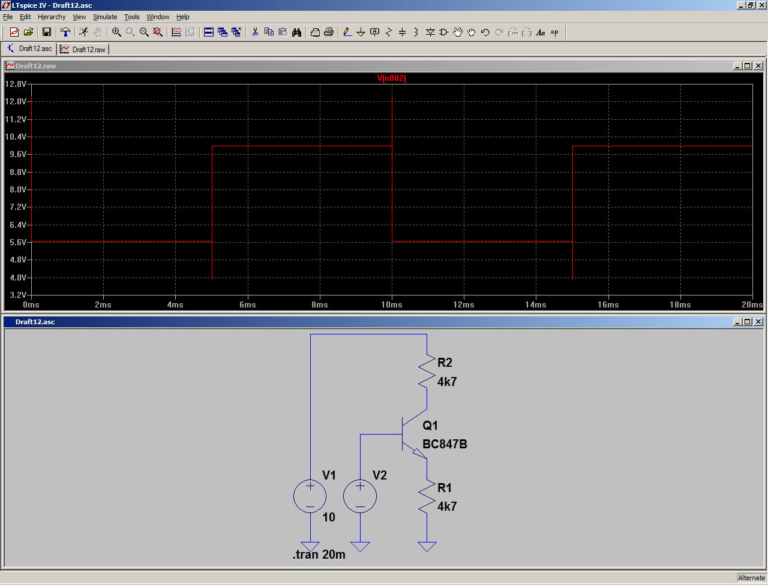Undo the last action from the toolbar
This screenshot has height=585, width=768.
coord(485,32)
